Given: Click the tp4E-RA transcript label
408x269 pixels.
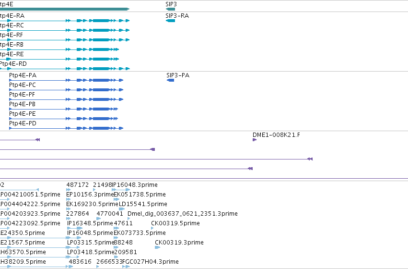Looking at the screenshot, I should (x=12, y=16).
